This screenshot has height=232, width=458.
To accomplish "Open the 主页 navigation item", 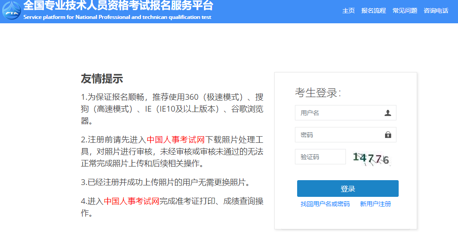I will [x=349, y=11].
